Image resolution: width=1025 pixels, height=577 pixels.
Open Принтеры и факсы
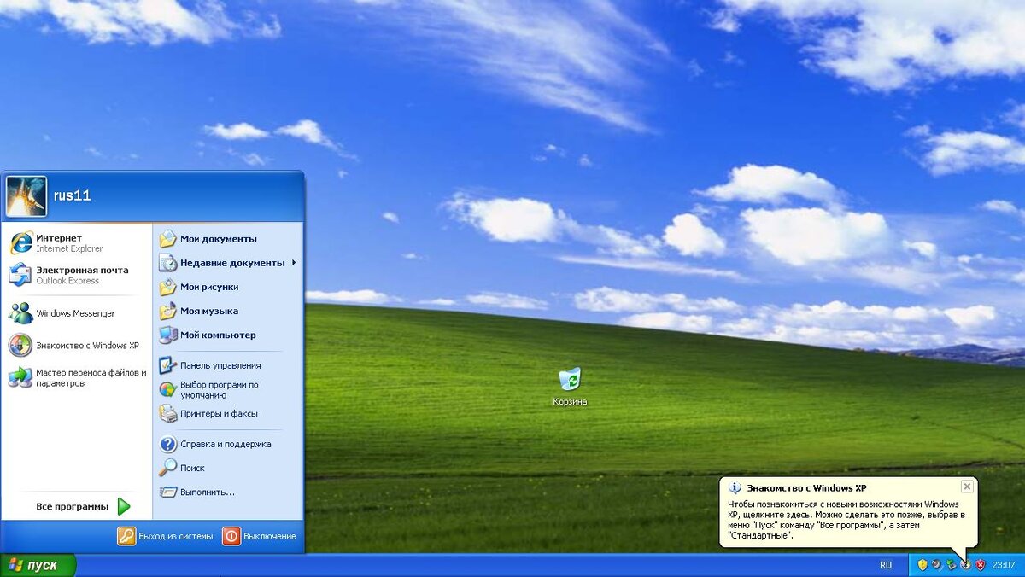(x=228, y=414)
